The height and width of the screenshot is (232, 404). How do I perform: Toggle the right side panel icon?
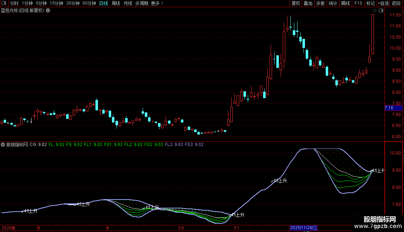point(381,11)
